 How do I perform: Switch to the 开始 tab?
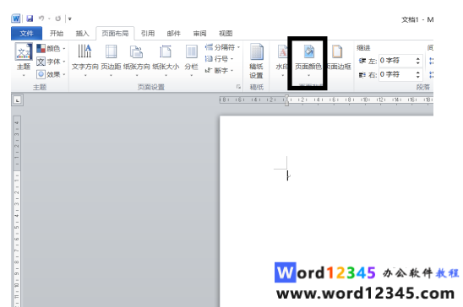pos(57,33)
